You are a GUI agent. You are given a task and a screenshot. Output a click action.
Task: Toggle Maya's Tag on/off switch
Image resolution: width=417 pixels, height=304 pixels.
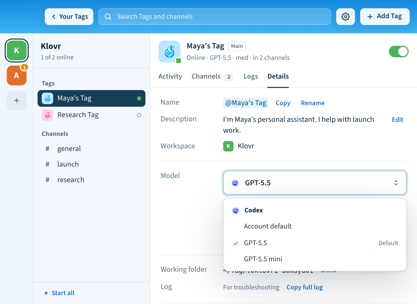pyautogui.click(x=398, y=52)
